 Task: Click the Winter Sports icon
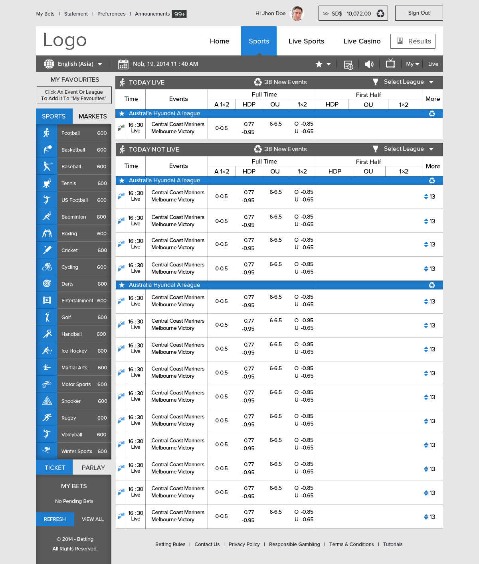click(47, 451)
